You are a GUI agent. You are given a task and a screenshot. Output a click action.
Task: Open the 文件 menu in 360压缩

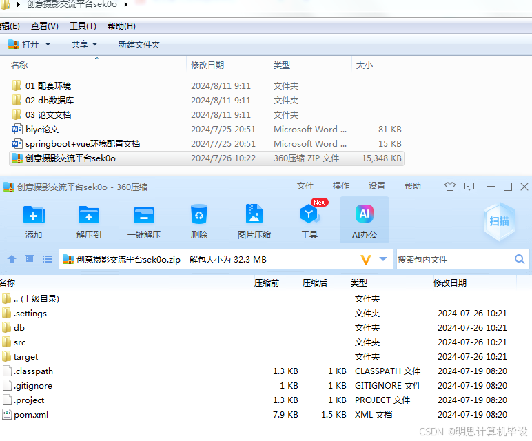point(305,186)
